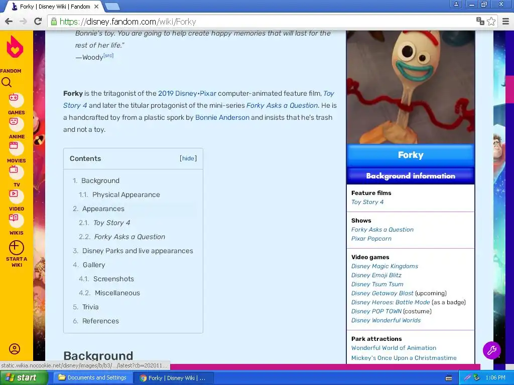Image resolution: width=514 pixels, height=385 pixels.
Task: Click the green padlock security icon
Action: (x=54, y=22)
